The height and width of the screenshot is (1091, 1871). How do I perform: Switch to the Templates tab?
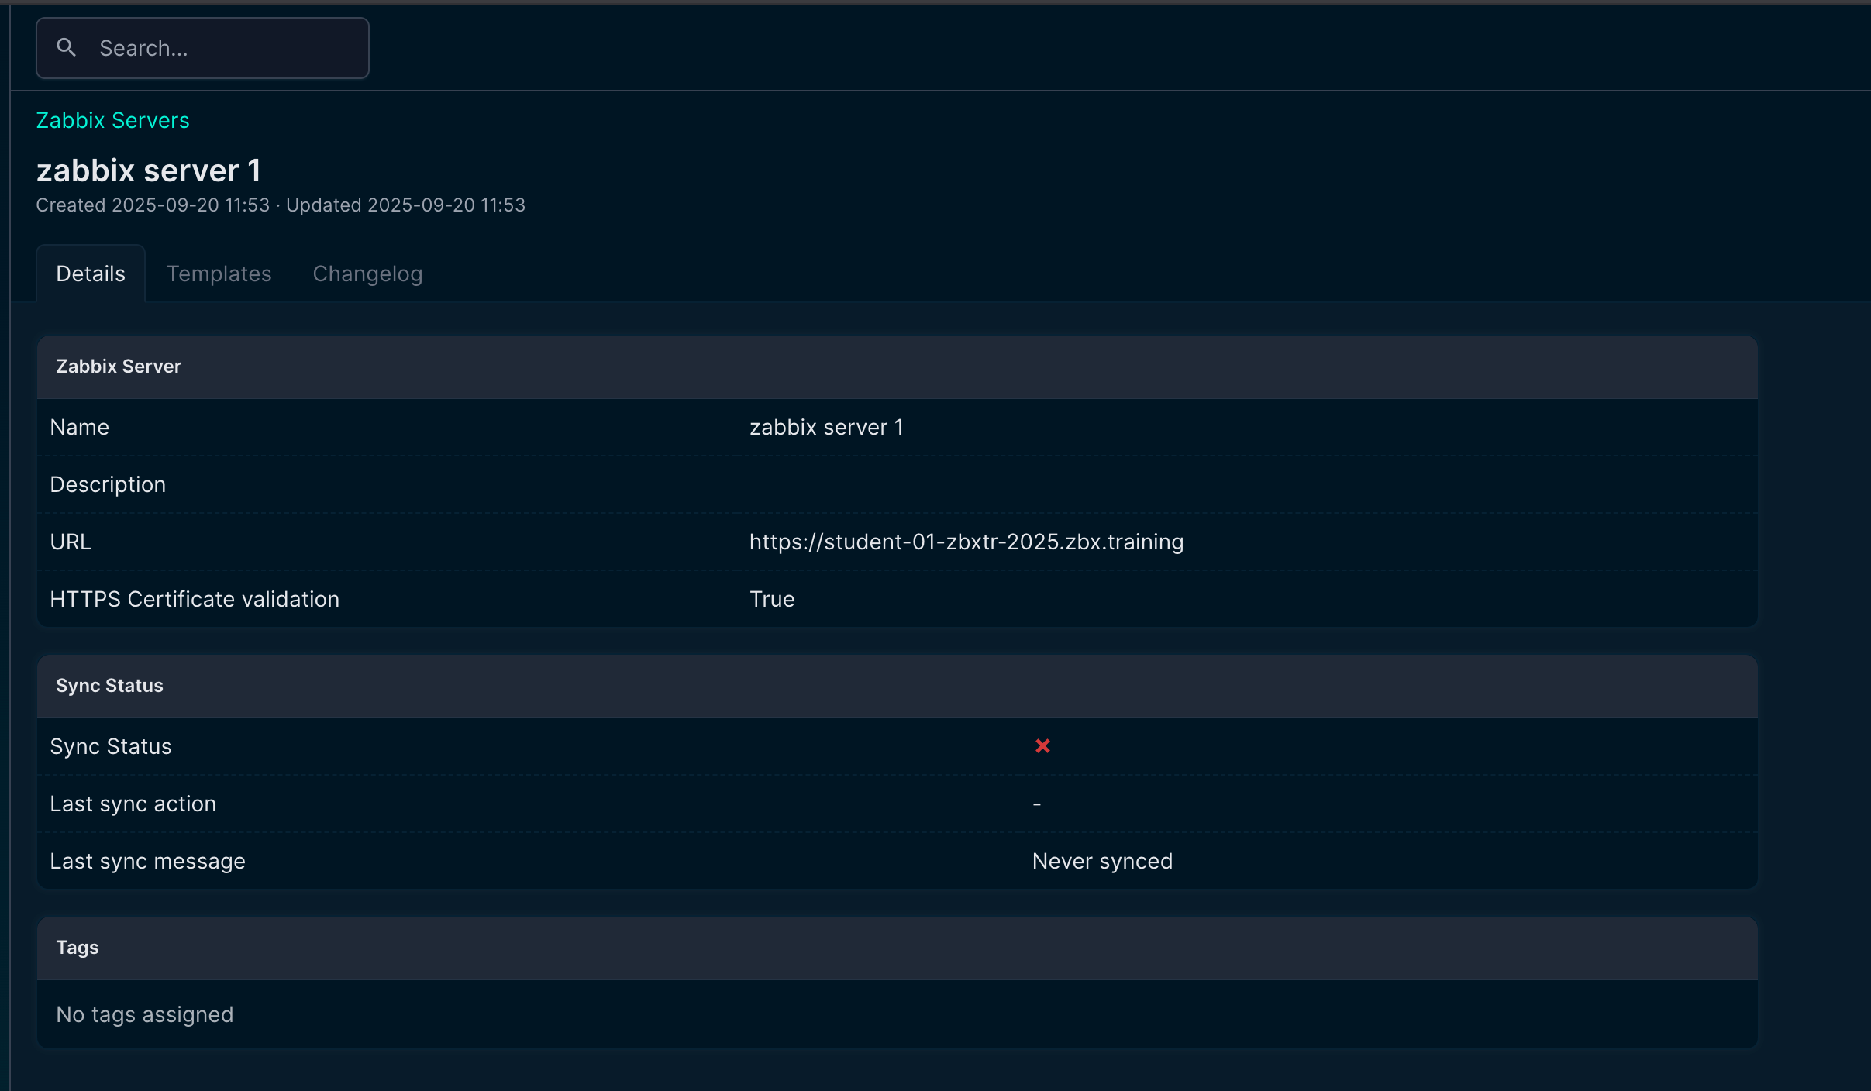[219, 274]
